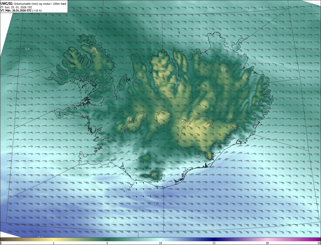Click the 6.7 value label in north Iceland

tap(177, 83)
